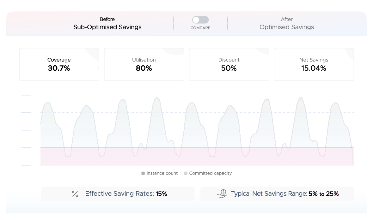The height and width of the screenshot is (220, 373).
Task: Click the Discount 50% card
Action: pyautogui.click(x=229, y=64)
